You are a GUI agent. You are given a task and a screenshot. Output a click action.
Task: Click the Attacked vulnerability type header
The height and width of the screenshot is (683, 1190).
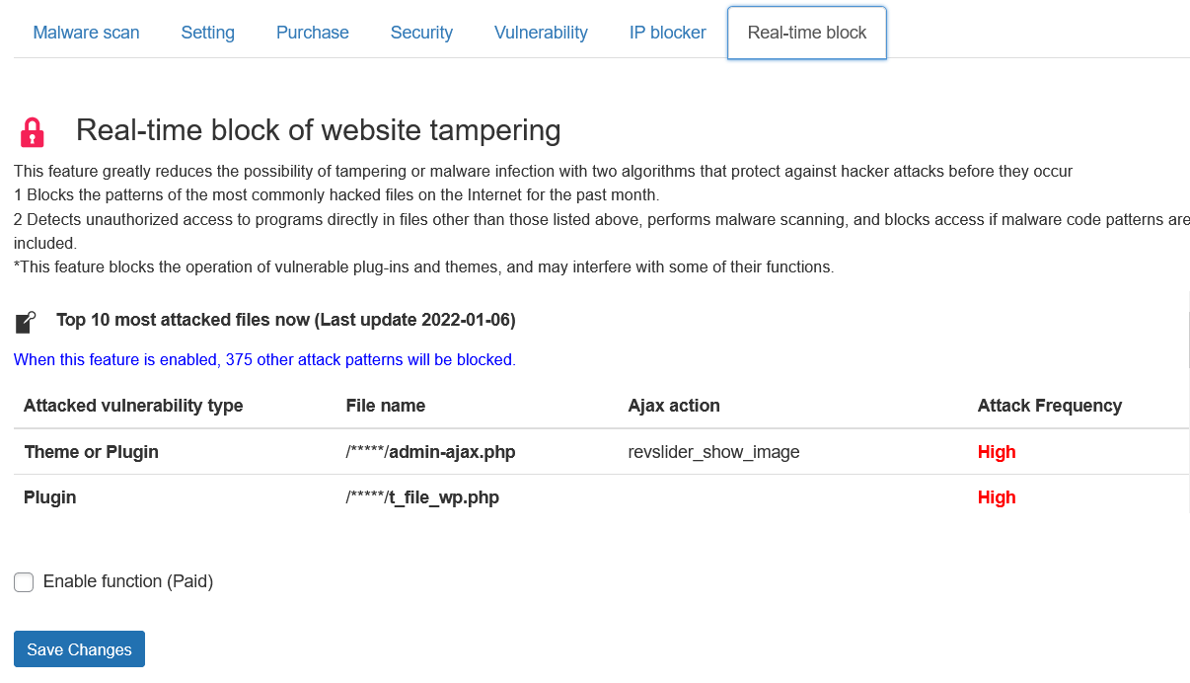point(133,406)
